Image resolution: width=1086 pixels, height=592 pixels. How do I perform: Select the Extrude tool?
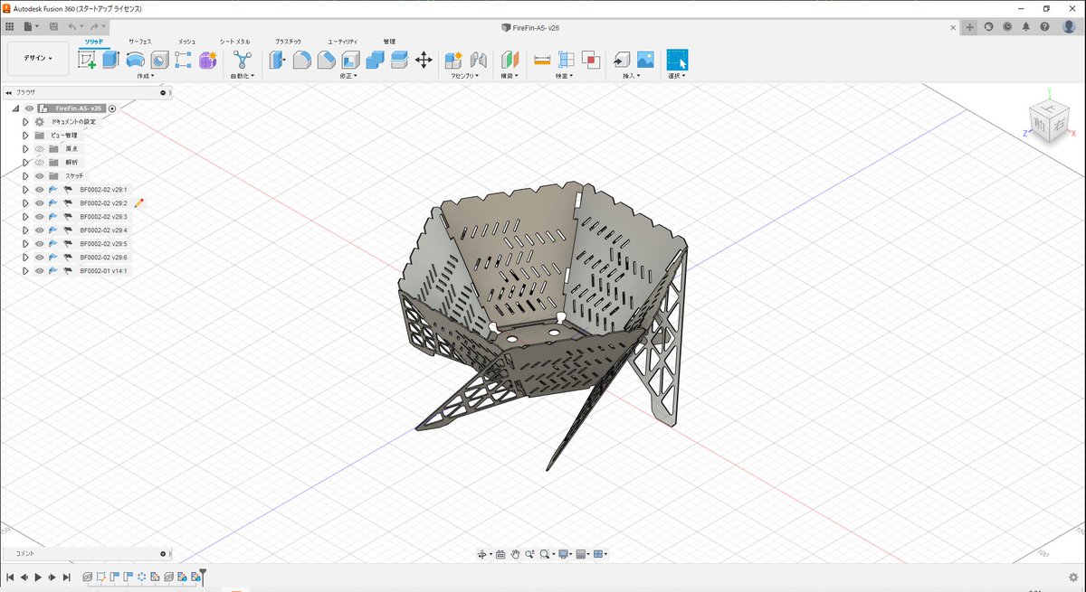tap(110, 60)
